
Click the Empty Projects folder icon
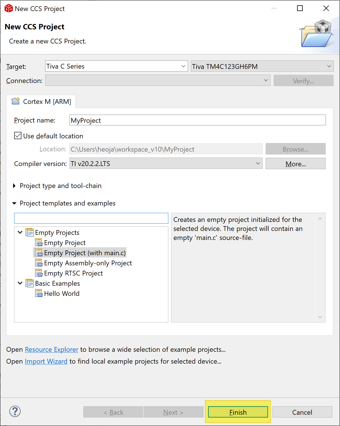pos(30,232)
